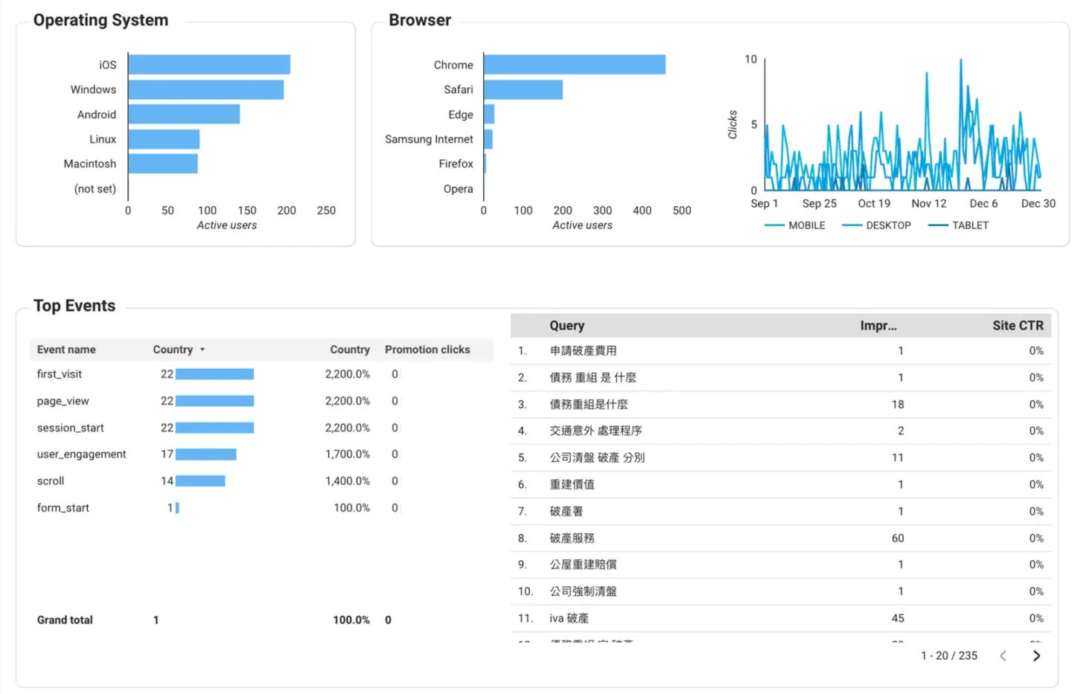This screenshot has height=694, width=1072.
Task: Select the 破產服務 query row
Action: tap(572, 538)
